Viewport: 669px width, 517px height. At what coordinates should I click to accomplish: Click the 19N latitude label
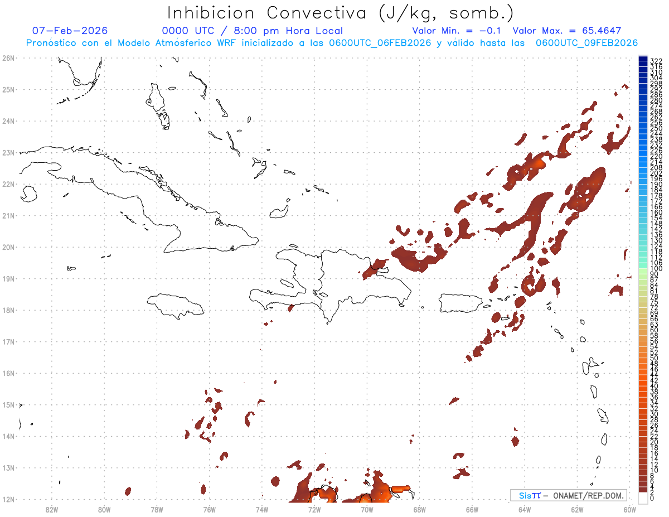(x=8, y=278)
